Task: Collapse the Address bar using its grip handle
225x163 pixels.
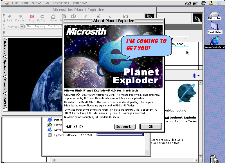Action: [x=4, y=26]
